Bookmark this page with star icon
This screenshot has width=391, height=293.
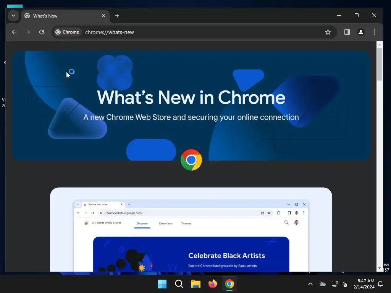pos(328,32)
